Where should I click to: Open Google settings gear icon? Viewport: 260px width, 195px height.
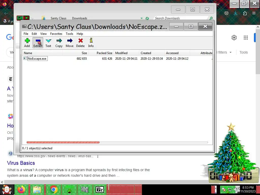[234, 38]
